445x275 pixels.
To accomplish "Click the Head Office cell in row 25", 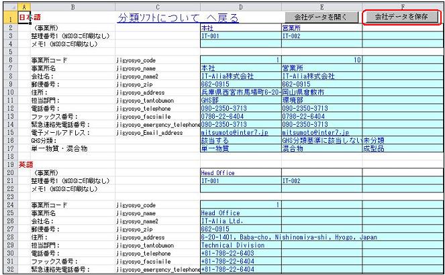I will (x=241, y=213).
